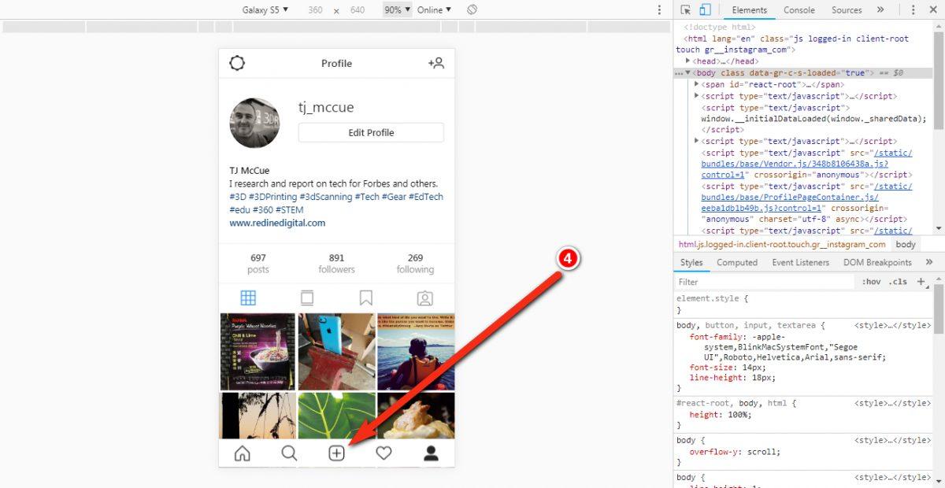Switch to the Console tab
The image size is (945, 488).
[x=799, y=10]
